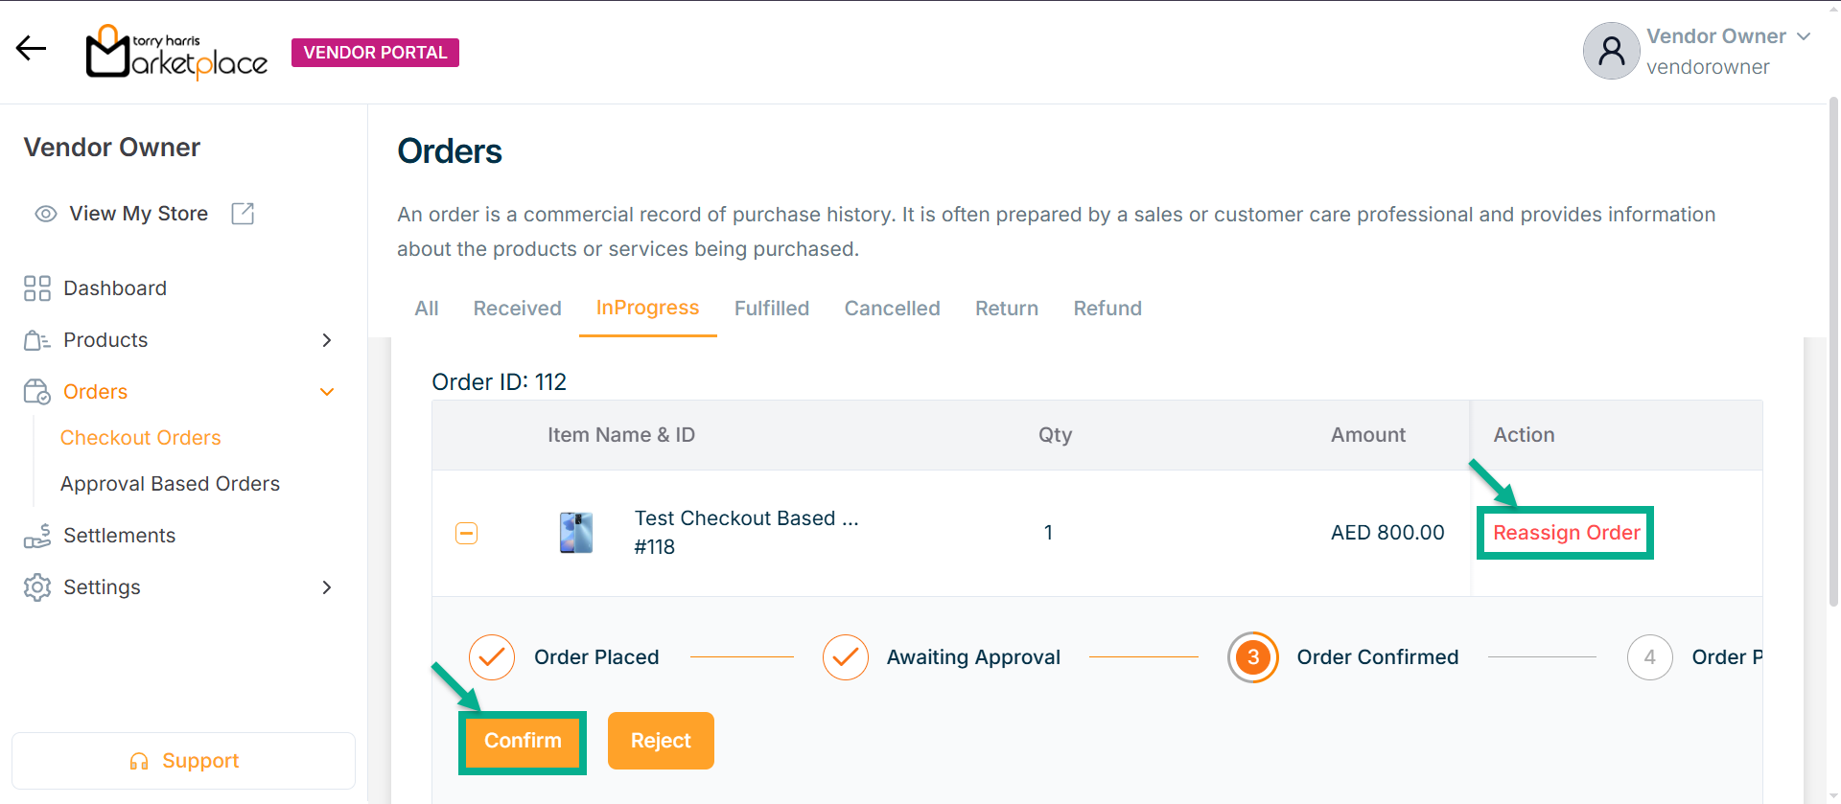Click step 3 Order Confirmed indicator

tap(1252, 657)
